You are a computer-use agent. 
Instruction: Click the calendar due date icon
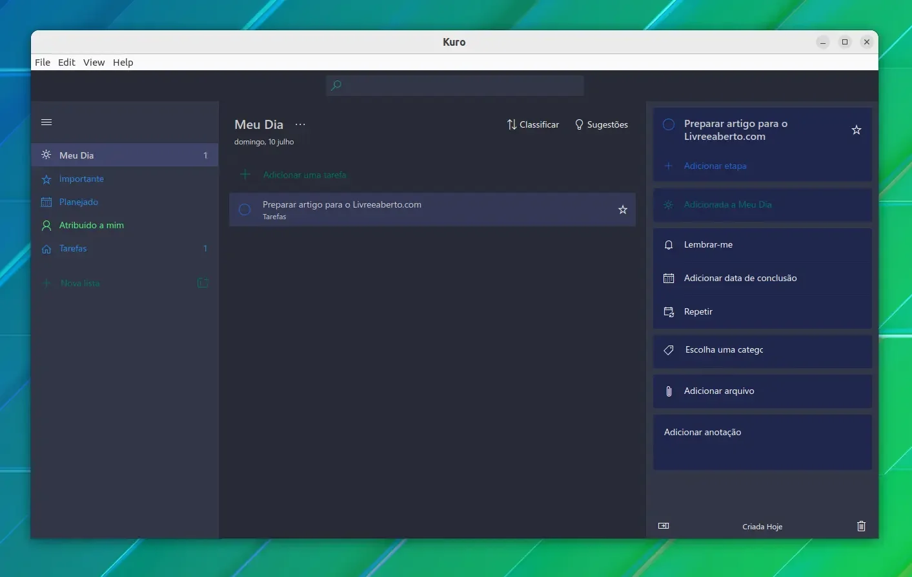click(x=669, y=279)
